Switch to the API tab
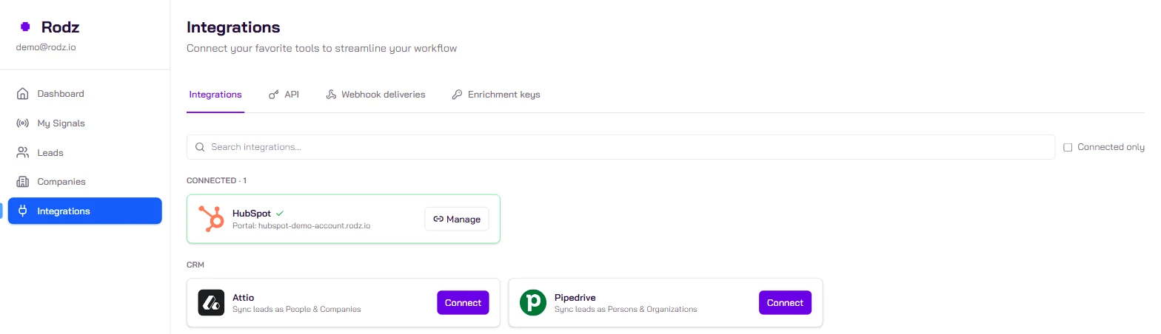 (x=284, y=95)
